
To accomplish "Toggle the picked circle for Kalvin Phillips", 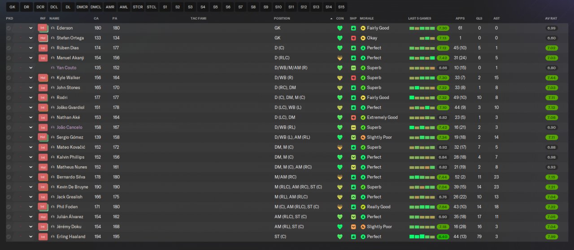I will tap(9, 157).
